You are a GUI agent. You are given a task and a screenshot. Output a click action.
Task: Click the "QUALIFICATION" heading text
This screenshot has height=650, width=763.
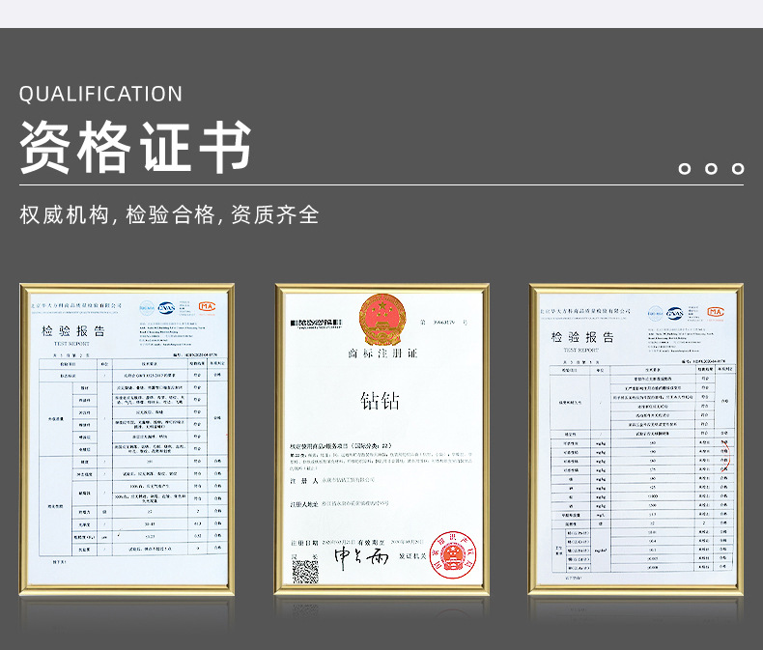tap(100, 94)
